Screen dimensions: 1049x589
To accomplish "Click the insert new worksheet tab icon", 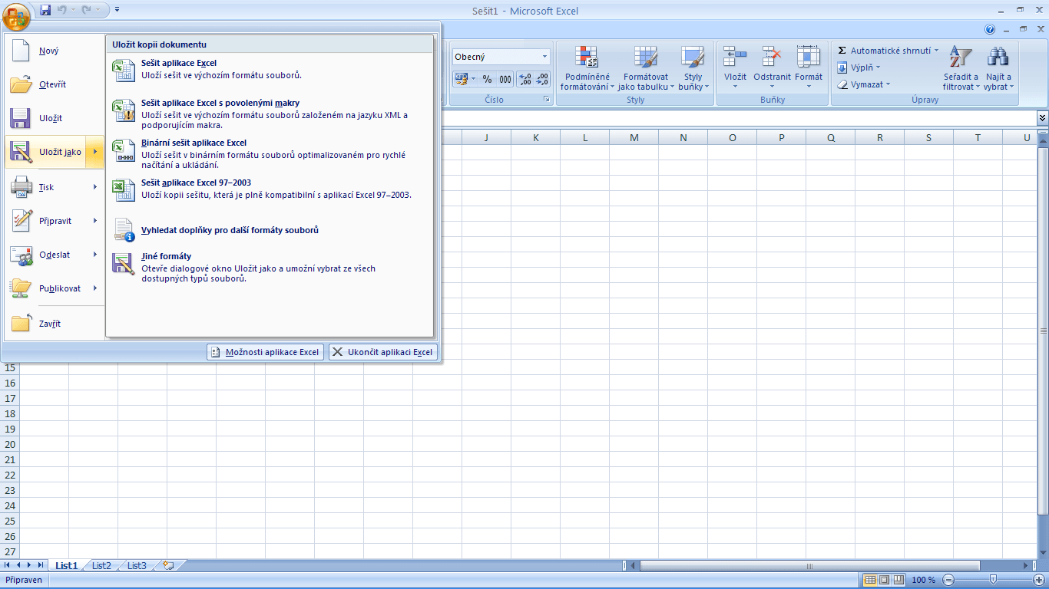I will pos(169,565).
